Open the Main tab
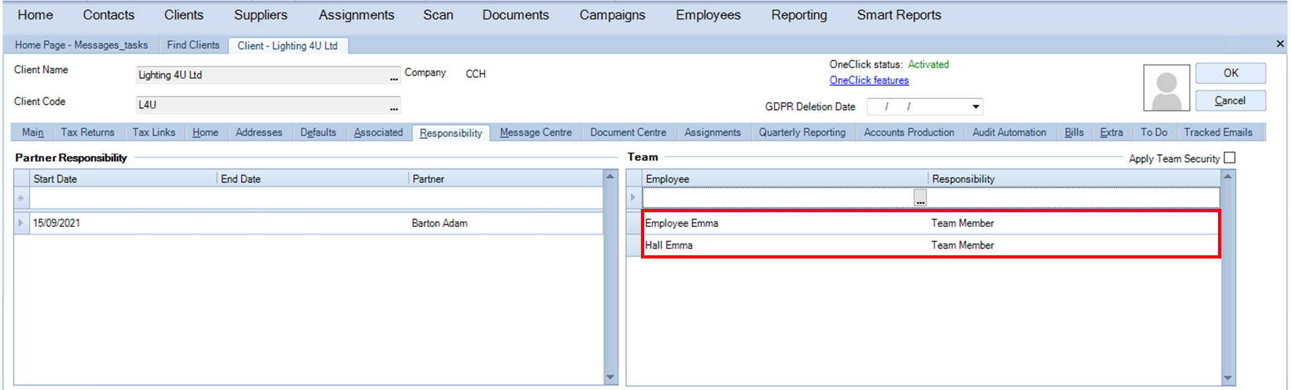 [x=33, y=132]
